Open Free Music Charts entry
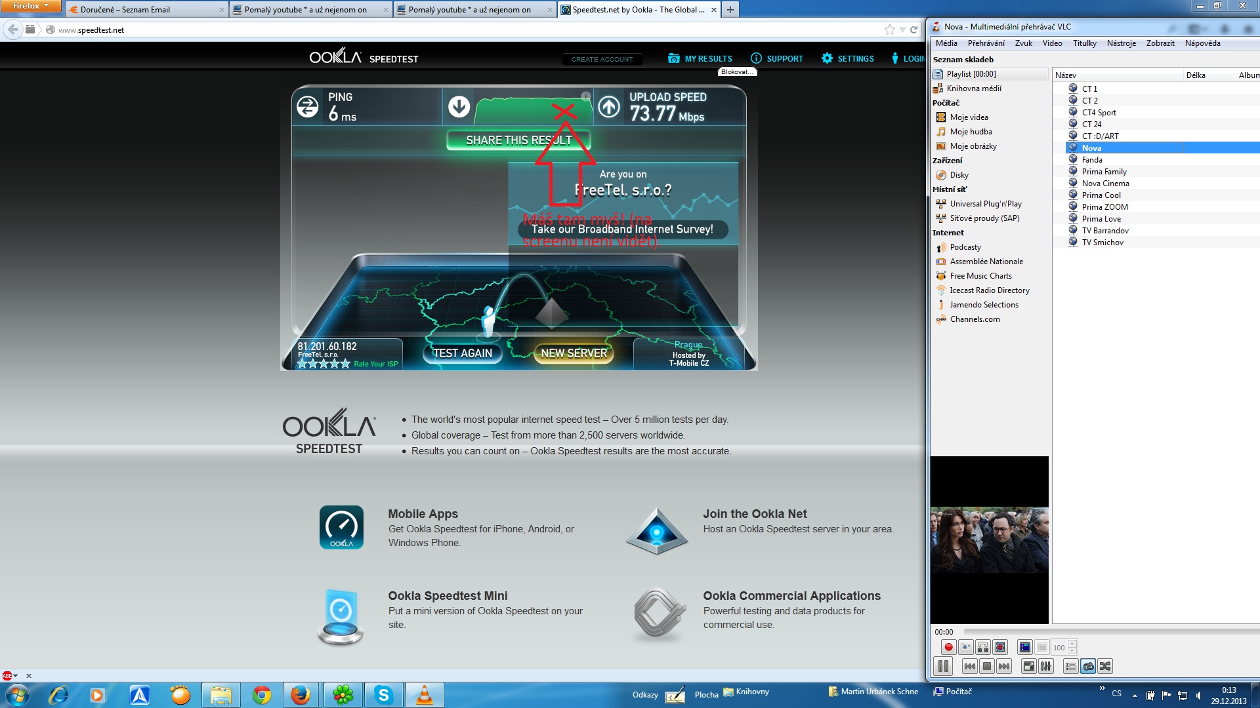Image resolution: width=1260 pixels, height=708 pixels. (980, 276)
